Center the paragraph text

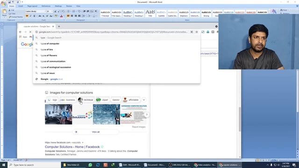click(72, 16)
